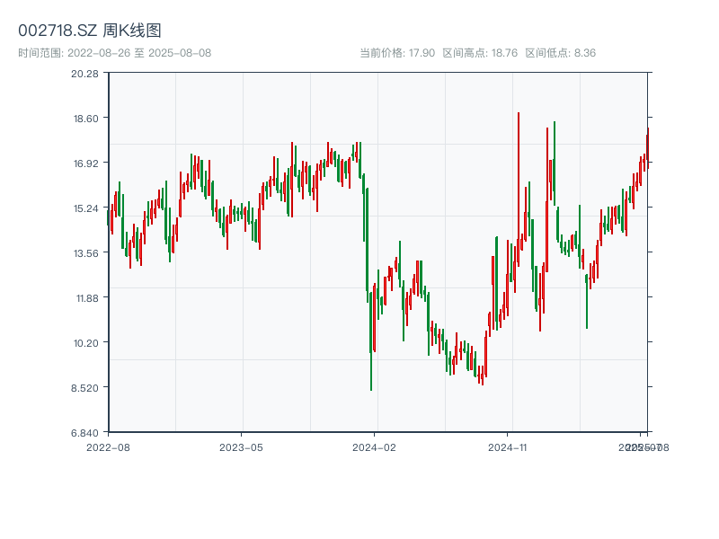Screen dimensions: 719x539
Task: Click the y-axis label 20.28
Action: tap(84, 74)
